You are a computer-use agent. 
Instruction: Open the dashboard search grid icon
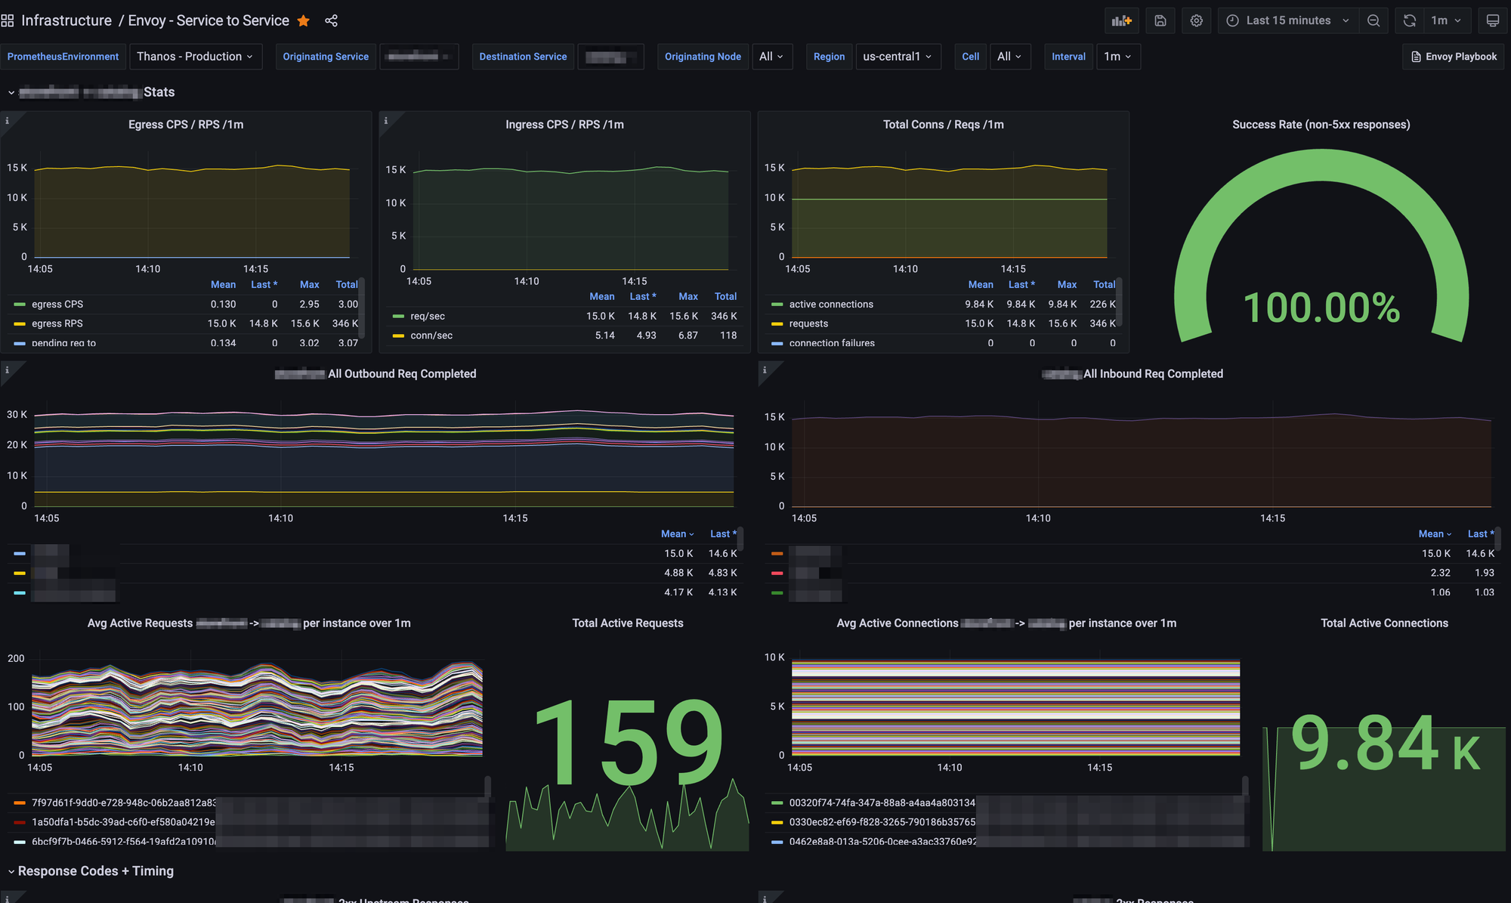tap(8, 20)
